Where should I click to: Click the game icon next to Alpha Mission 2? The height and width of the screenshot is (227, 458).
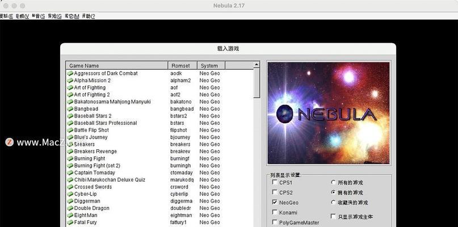click(x=70, y=81)
